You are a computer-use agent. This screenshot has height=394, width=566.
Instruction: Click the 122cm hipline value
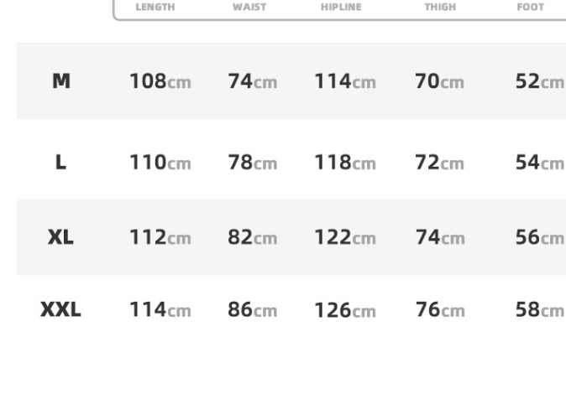click(x=345, y=237)
